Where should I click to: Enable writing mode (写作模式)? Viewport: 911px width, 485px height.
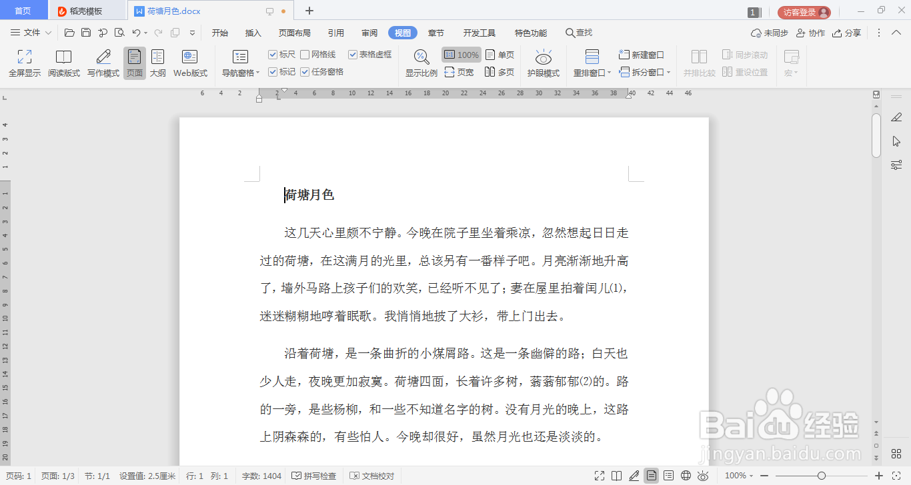[x=103, y=63]
